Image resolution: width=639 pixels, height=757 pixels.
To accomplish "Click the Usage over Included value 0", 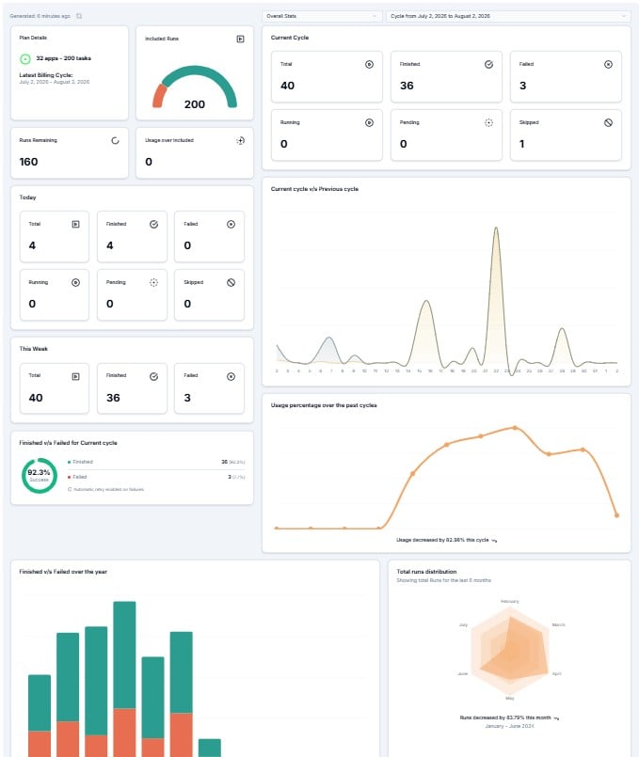I will 149,162.
